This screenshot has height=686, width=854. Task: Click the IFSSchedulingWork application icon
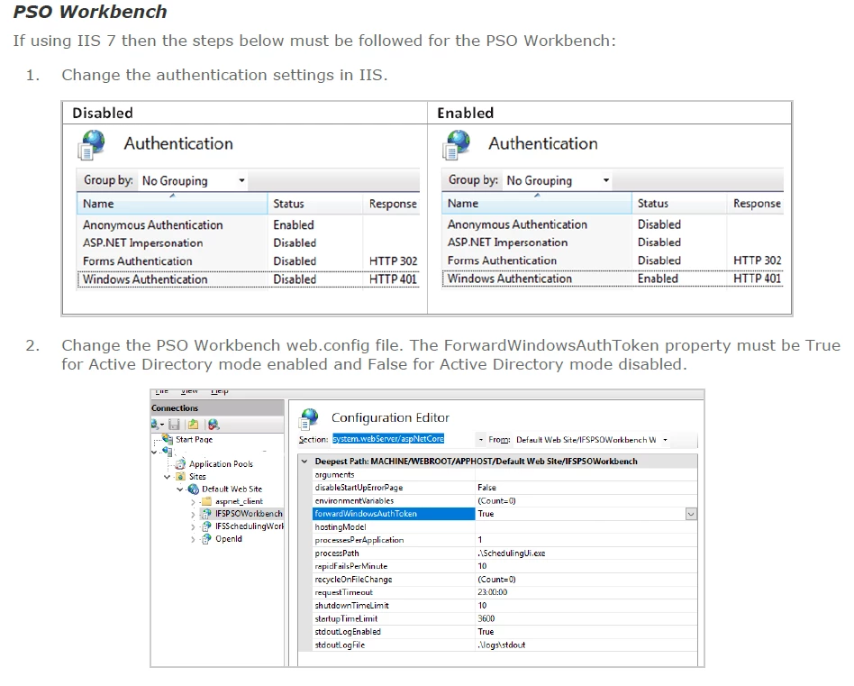(206, 526)
